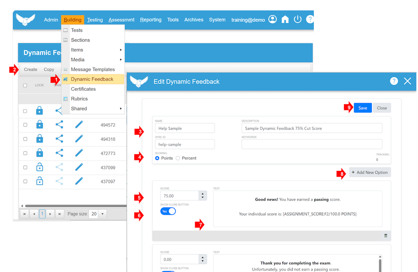Click the Add New Option button
Image resolution: width=418 pixels, height=272 pixels.
(370, 172)
